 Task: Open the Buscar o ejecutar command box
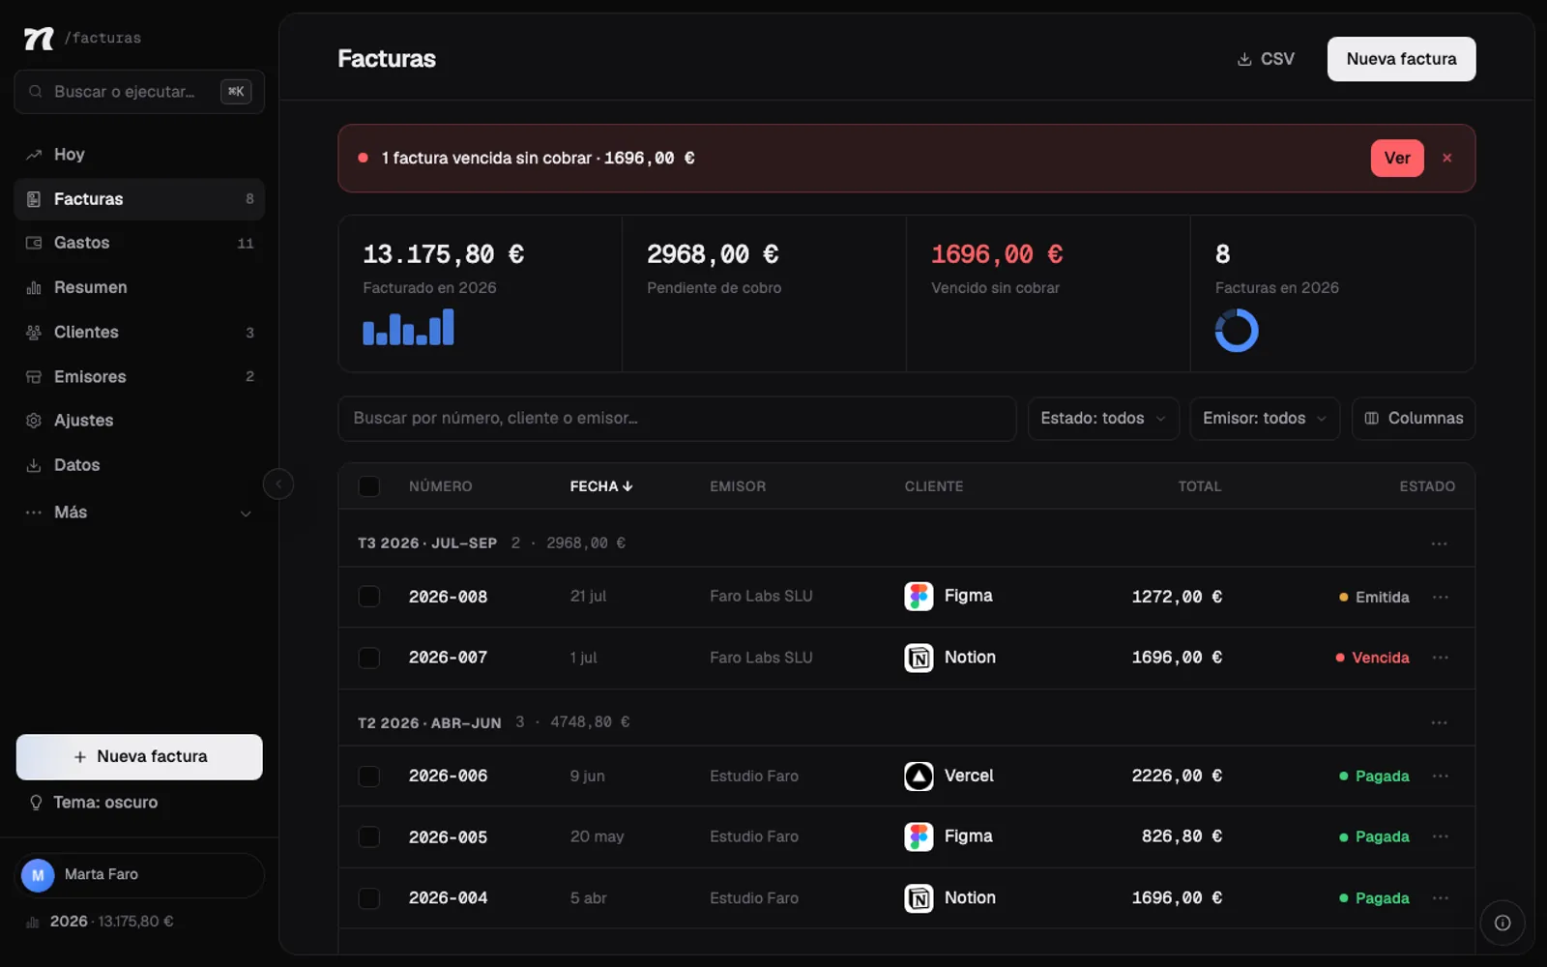(x=139, y=92)
